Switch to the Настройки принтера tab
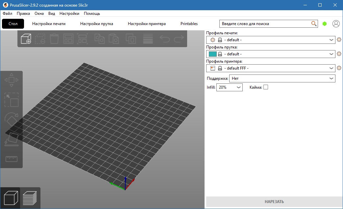The image size is (343, 209). tap(147, 24)
